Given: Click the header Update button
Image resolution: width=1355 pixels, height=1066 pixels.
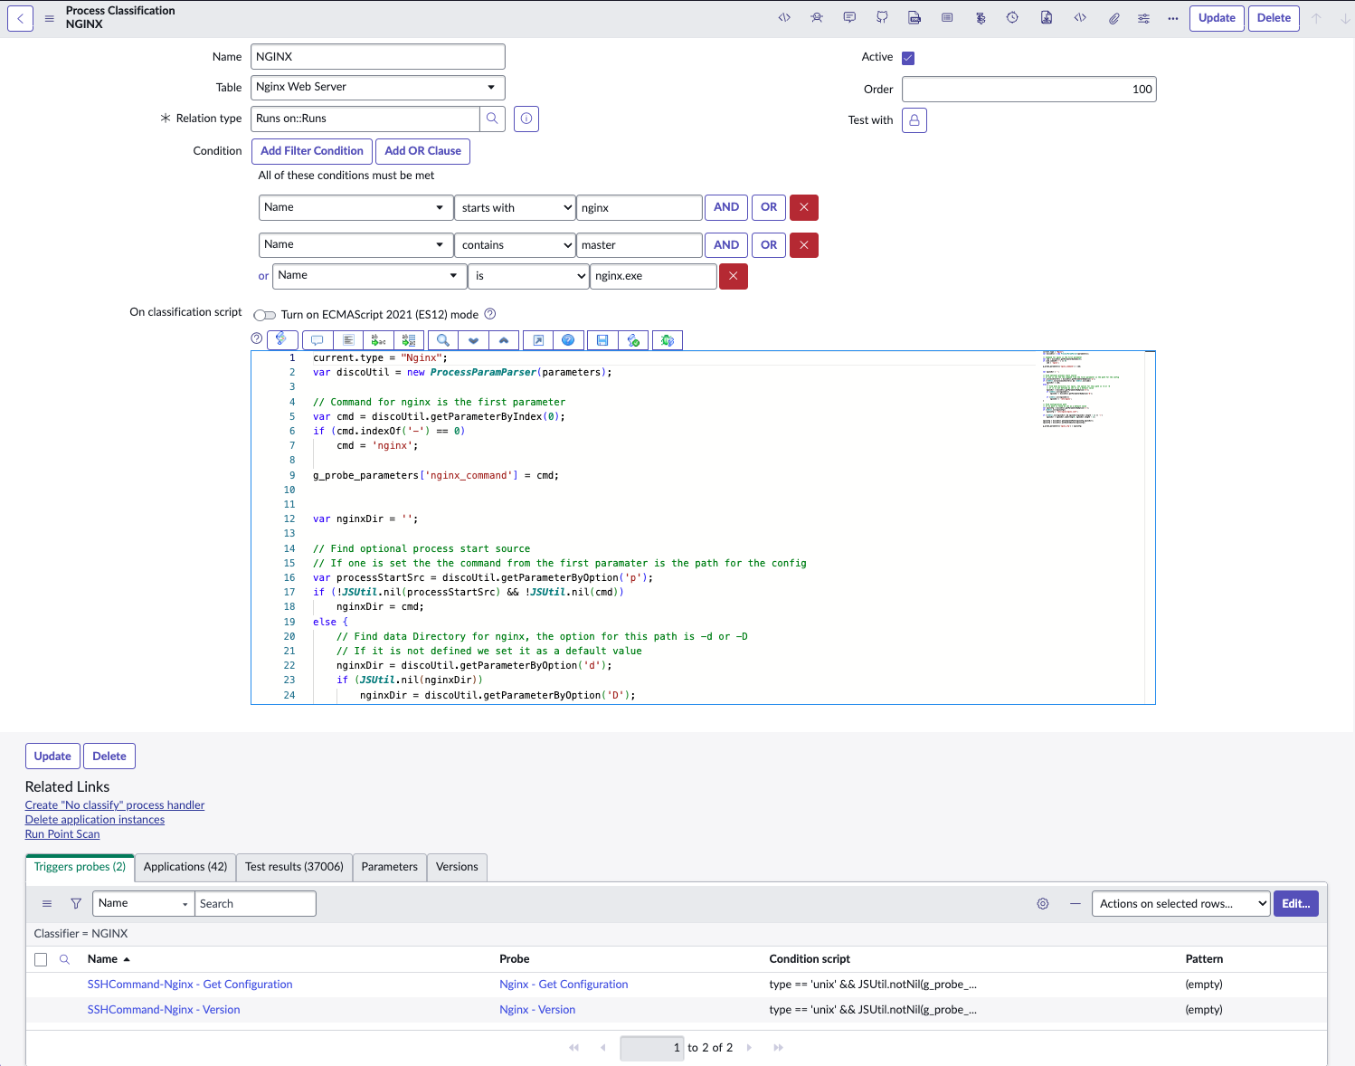Looking at the screenshot, I should point(1217,18).
